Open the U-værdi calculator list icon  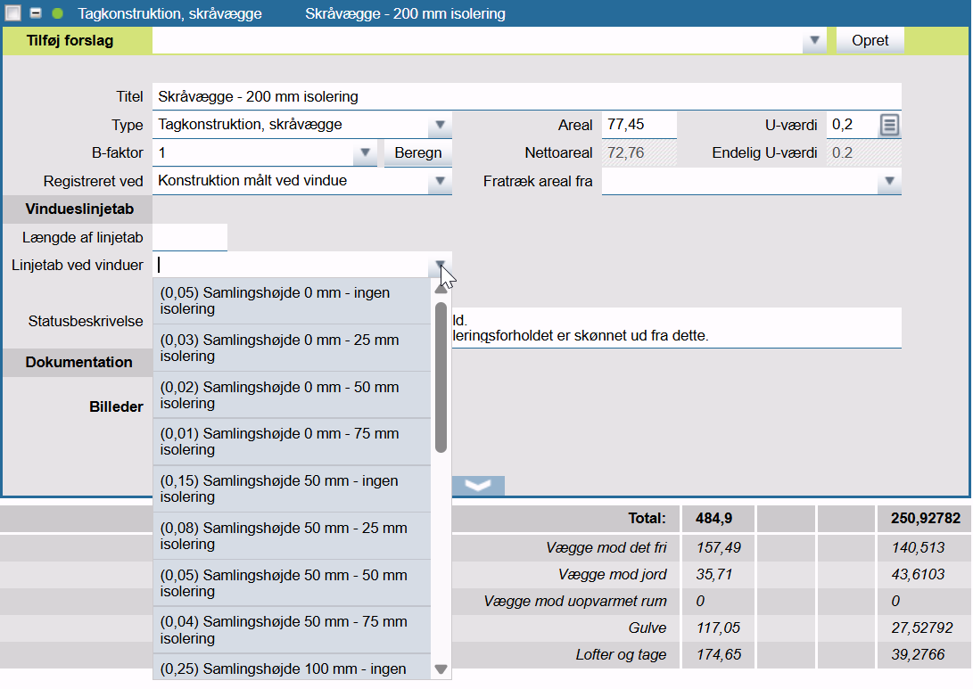click(888, 126)
